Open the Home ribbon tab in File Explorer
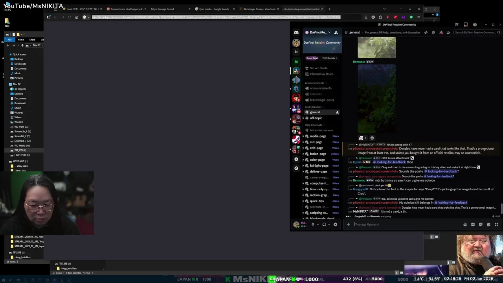Viewport: 503px width, 283px height. pyautogui.click(x=21, y=40)
